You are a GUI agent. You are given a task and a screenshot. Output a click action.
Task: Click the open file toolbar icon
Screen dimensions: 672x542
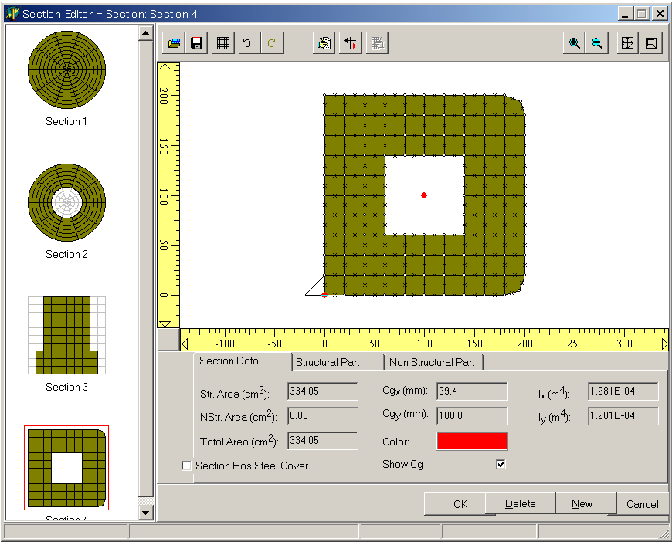pos(174,43)
